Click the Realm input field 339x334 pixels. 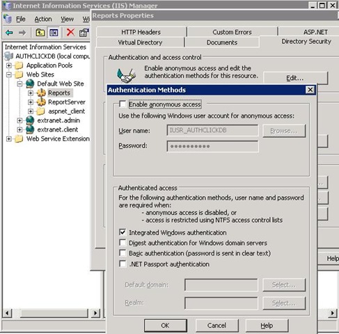pos(221,303)
